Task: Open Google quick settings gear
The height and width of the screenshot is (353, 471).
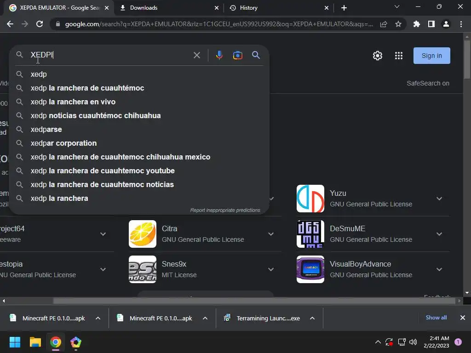Action: [x=378, y=56]
